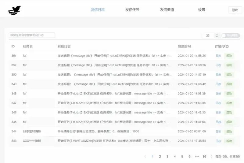Click the bird logo in the header
This screenshot has width=244, height=163.
coord(14,10)
